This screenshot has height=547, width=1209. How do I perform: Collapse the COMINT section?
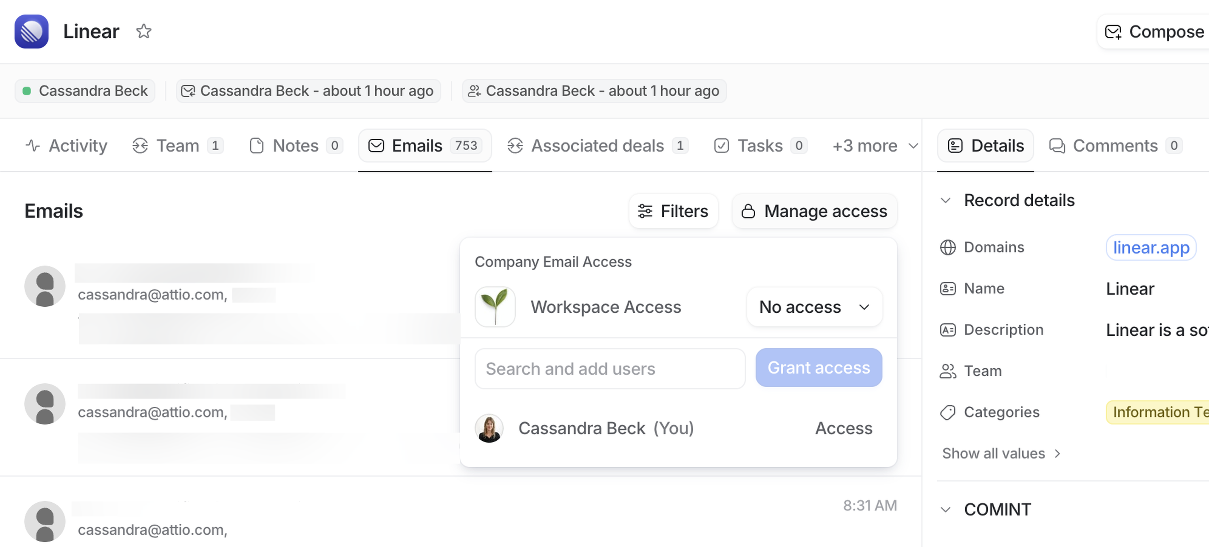pos(946,510)
